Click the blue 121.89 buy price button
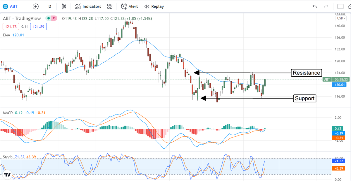 (x=38, y=27)
